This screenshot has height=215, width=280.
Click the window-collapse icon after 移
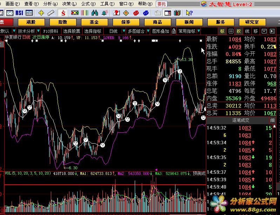pyautogui.click(x=264, y=31)
